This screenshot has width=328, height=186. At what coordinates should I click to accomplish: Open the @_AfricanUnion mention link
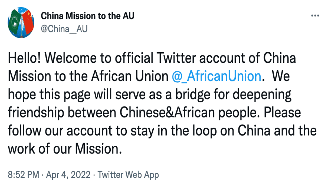pyautogui.click(x=217, y=76)
